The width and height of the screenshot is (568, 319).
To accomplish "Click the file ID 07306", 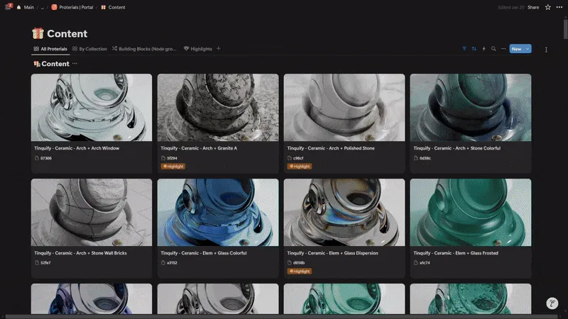I will pos(45,158).
